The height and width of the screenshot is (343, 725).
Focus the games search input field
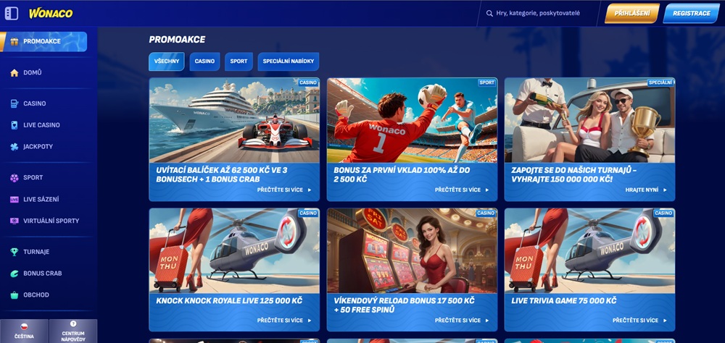pos(538,14)
